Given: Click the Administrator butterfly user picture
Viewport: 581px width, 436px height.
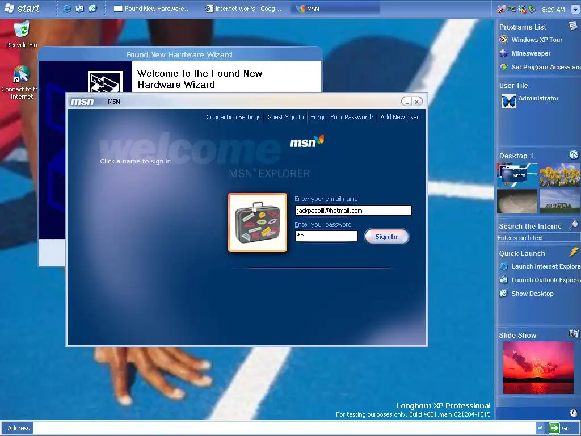Looking at the screenshot, I should (508, 101).
